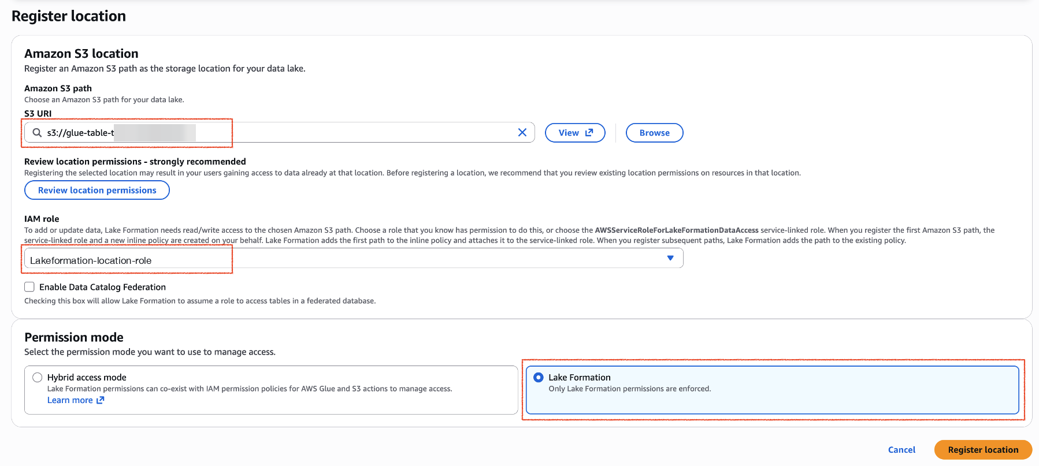
Task: Click the 'Register location' page title
Action: (69, 16)
